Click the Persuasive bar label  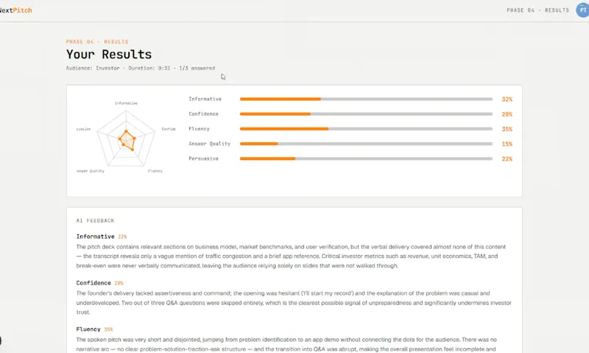click(204, 158)
